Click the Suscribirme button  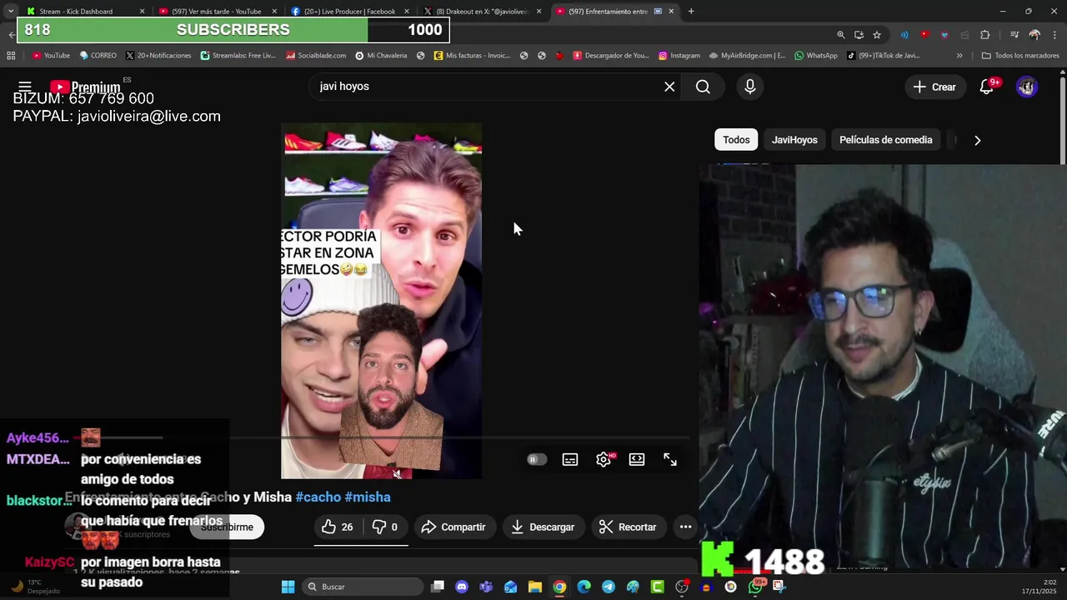click(x=227, y=527)
